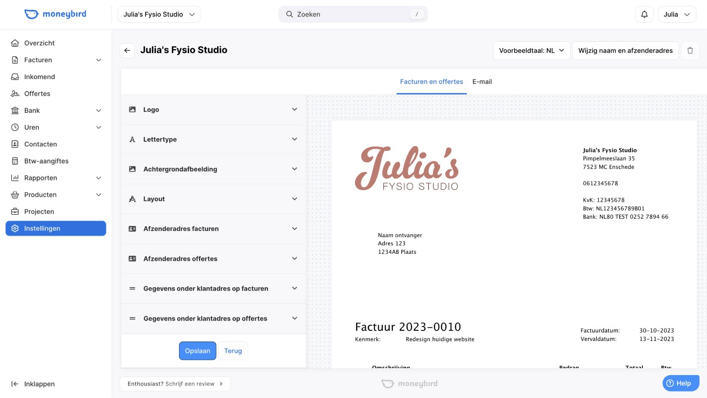
Task: Click the Offertes signature icon
Action: (15, 94)
